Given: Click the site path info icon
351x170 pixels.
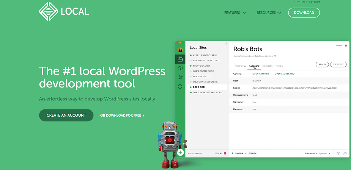Looking at the screenshot, I should [275, 56].
